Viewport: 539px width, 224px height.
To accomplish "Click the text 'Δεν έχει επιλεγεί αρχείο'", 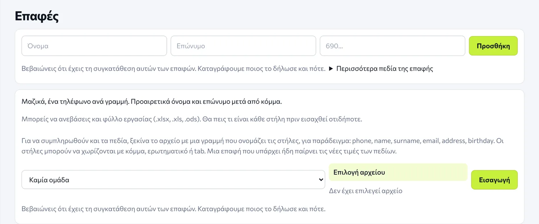I will 365,191.
